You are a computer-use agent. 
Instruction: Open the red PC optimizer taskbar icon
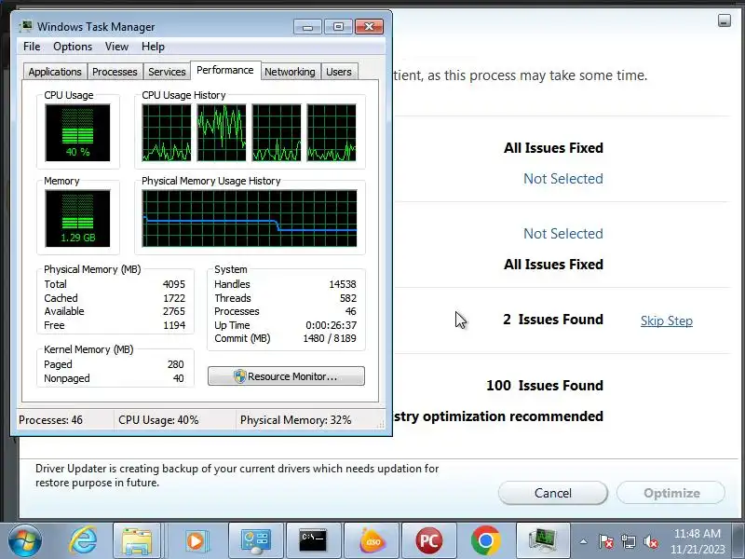pyautogui.click(x=428, y=540)
